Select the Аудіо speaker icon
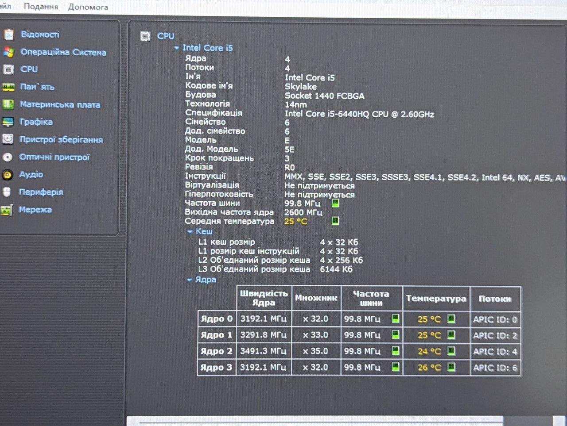This screenshot has height=426, width=567. tap(8, 175)
